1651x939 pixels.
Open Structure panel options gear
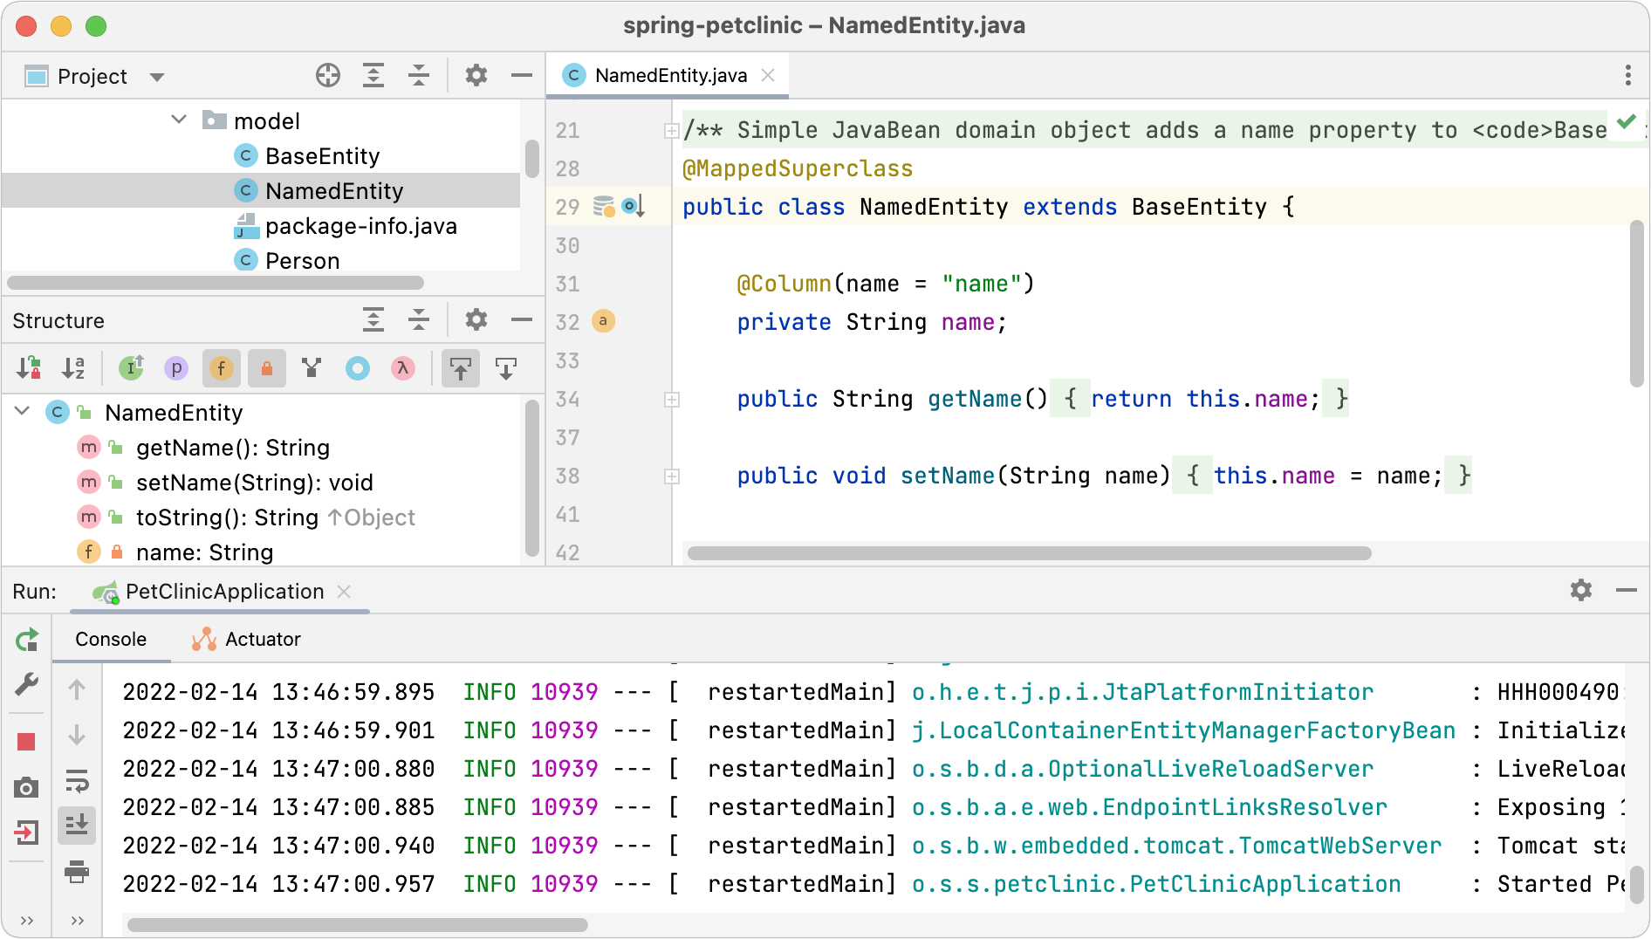476,320
